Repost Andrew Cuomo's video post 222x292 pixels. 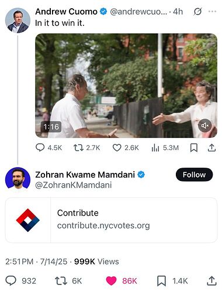click(87, 148)
